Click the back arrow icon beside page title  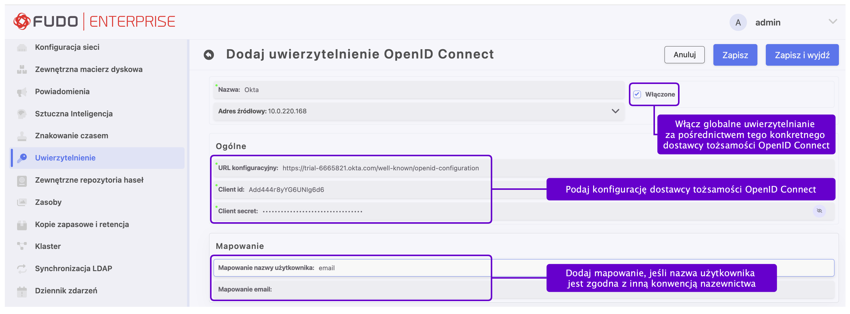209,55
